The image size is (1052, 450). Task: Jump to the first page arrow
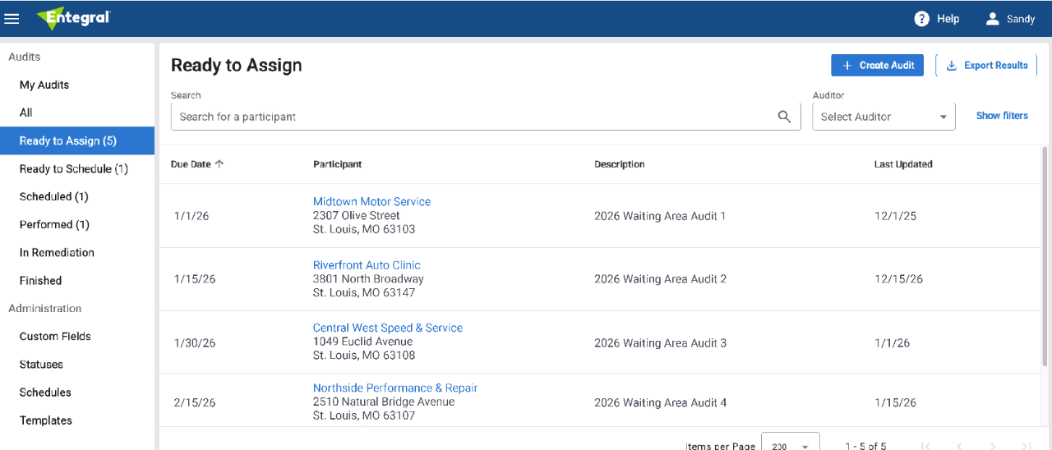926,446
